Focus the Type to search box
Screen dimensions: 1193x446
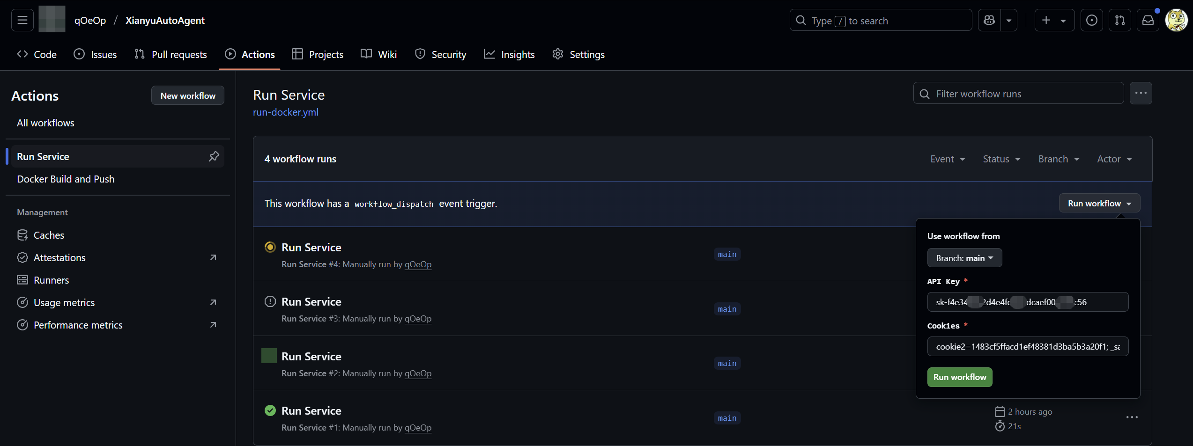pyautogui.click(x=881, y=20)
